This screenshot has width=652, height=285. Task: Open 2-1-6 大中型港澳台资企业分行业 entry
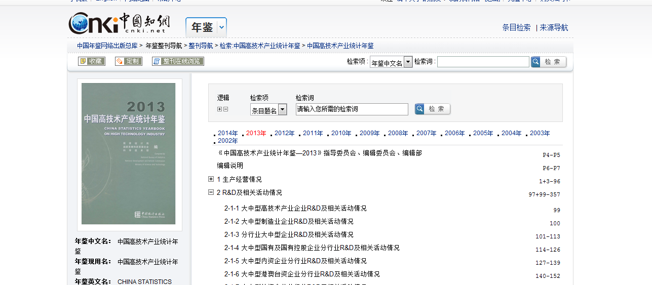pyautogui.click(x=302, y=274)
